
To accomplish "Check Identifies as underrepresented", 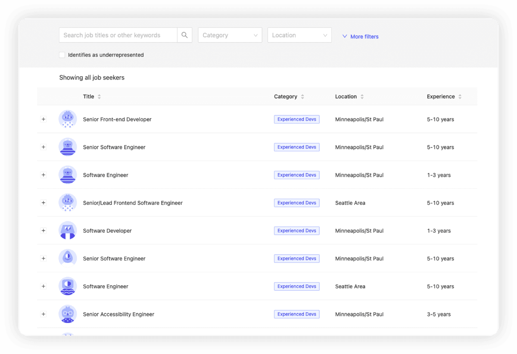I will pyautogui.click(x=62, y=55).
